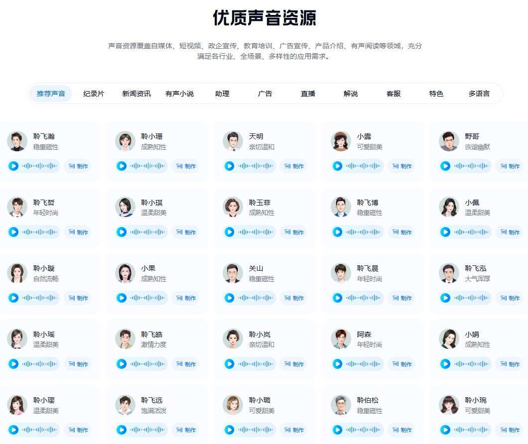Play 野哥's voice sample
Image resolution: width=528 pixels, height=444 pixels.
(444, 166)
